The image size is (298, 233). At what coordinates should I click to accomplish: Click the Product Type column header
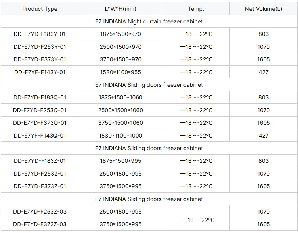coord(40,9)
